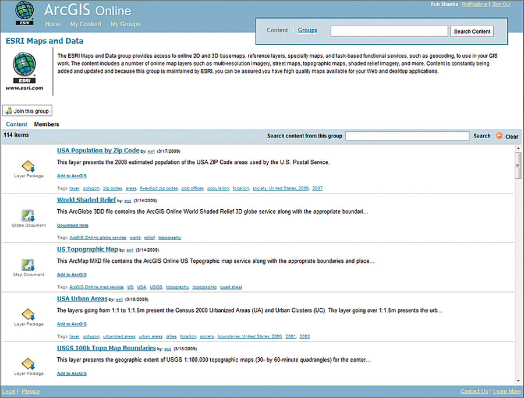Screen dimensions: 524x398
Task: Switch search scope to Content
Action: tap(277, 30)
